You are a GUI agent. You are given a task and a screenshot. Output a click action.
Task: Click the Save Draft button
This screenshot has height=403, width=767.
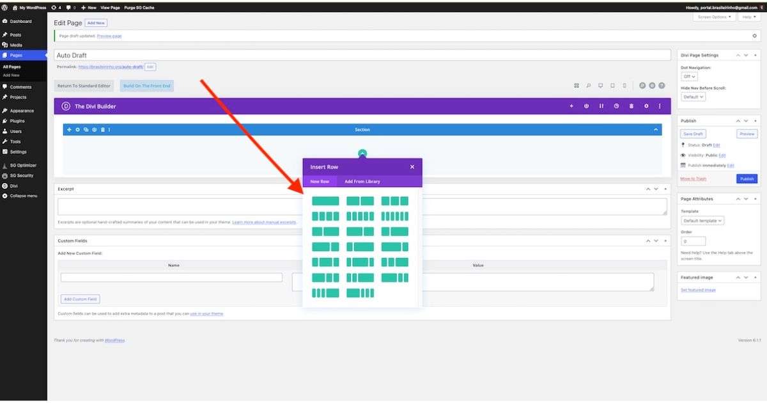[x=693, y=134]
